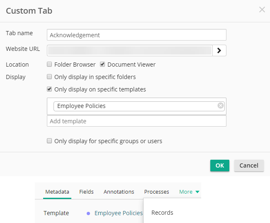Enable Only display for specific groups or users
270x223 pixels.
click(50, 141)
